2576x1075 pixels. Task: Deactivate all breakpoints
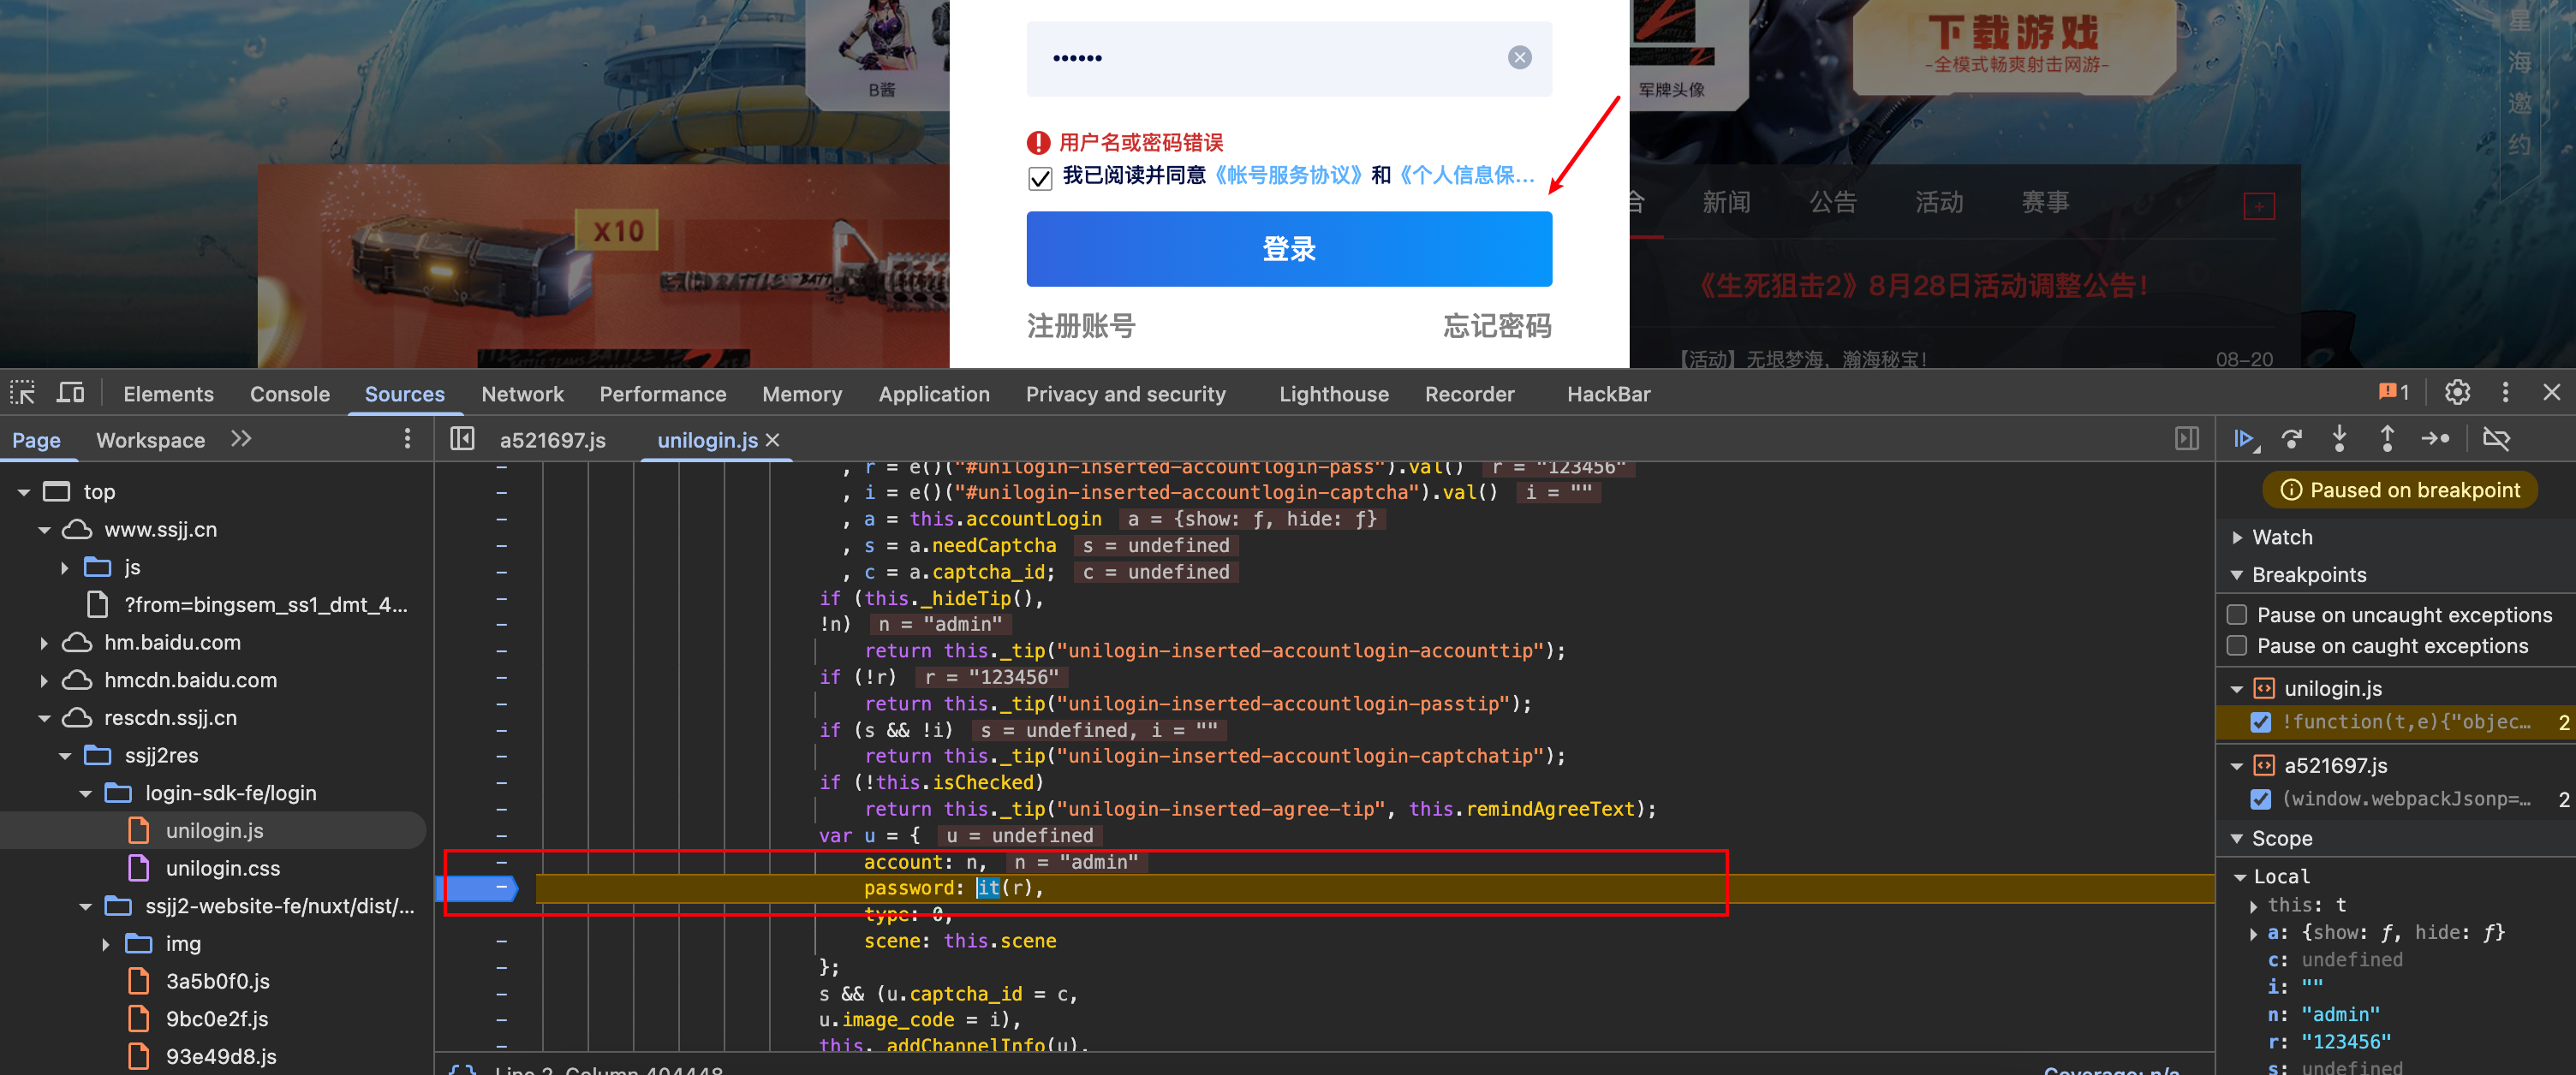[2496, 438]
